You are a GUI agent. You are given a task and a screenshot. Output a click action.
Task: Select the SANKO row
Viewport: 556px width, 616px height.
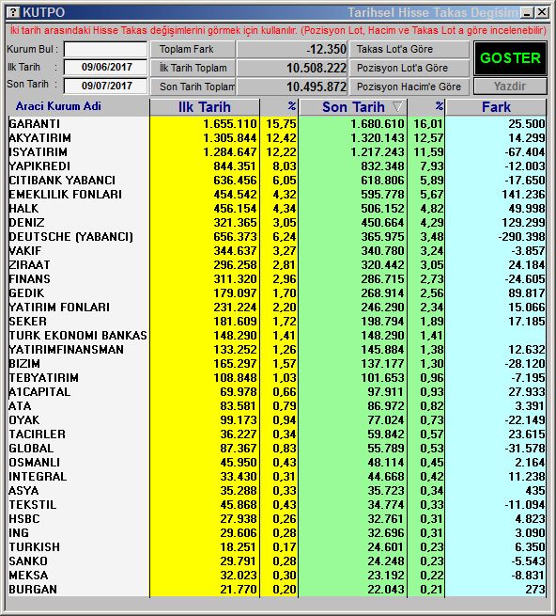click(277, 561)
